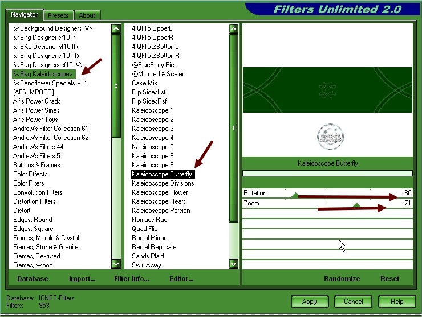Click the Rotation slider handle

click(295, 195)
